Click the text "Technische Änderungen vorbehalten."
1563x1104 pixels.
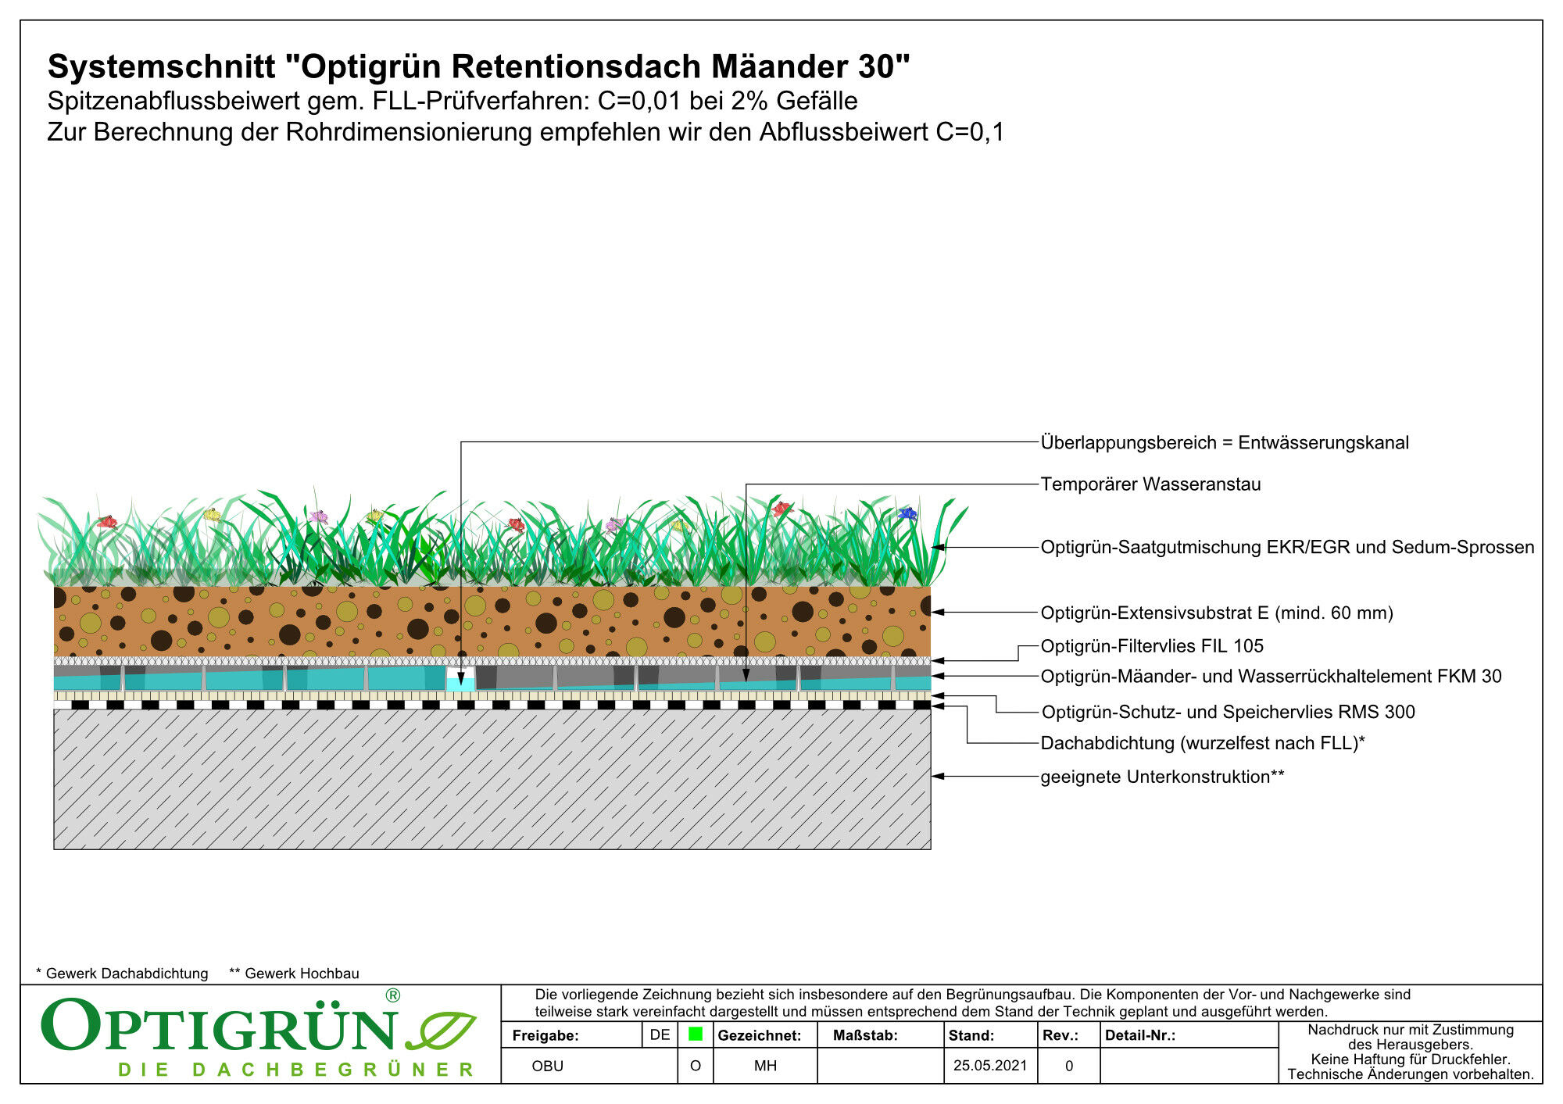(x=1411, y=1075)
